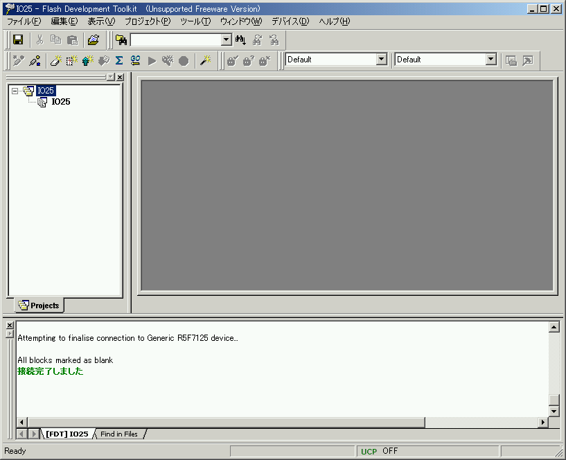Open Find in Files via folder-binoculars icon

121,39
